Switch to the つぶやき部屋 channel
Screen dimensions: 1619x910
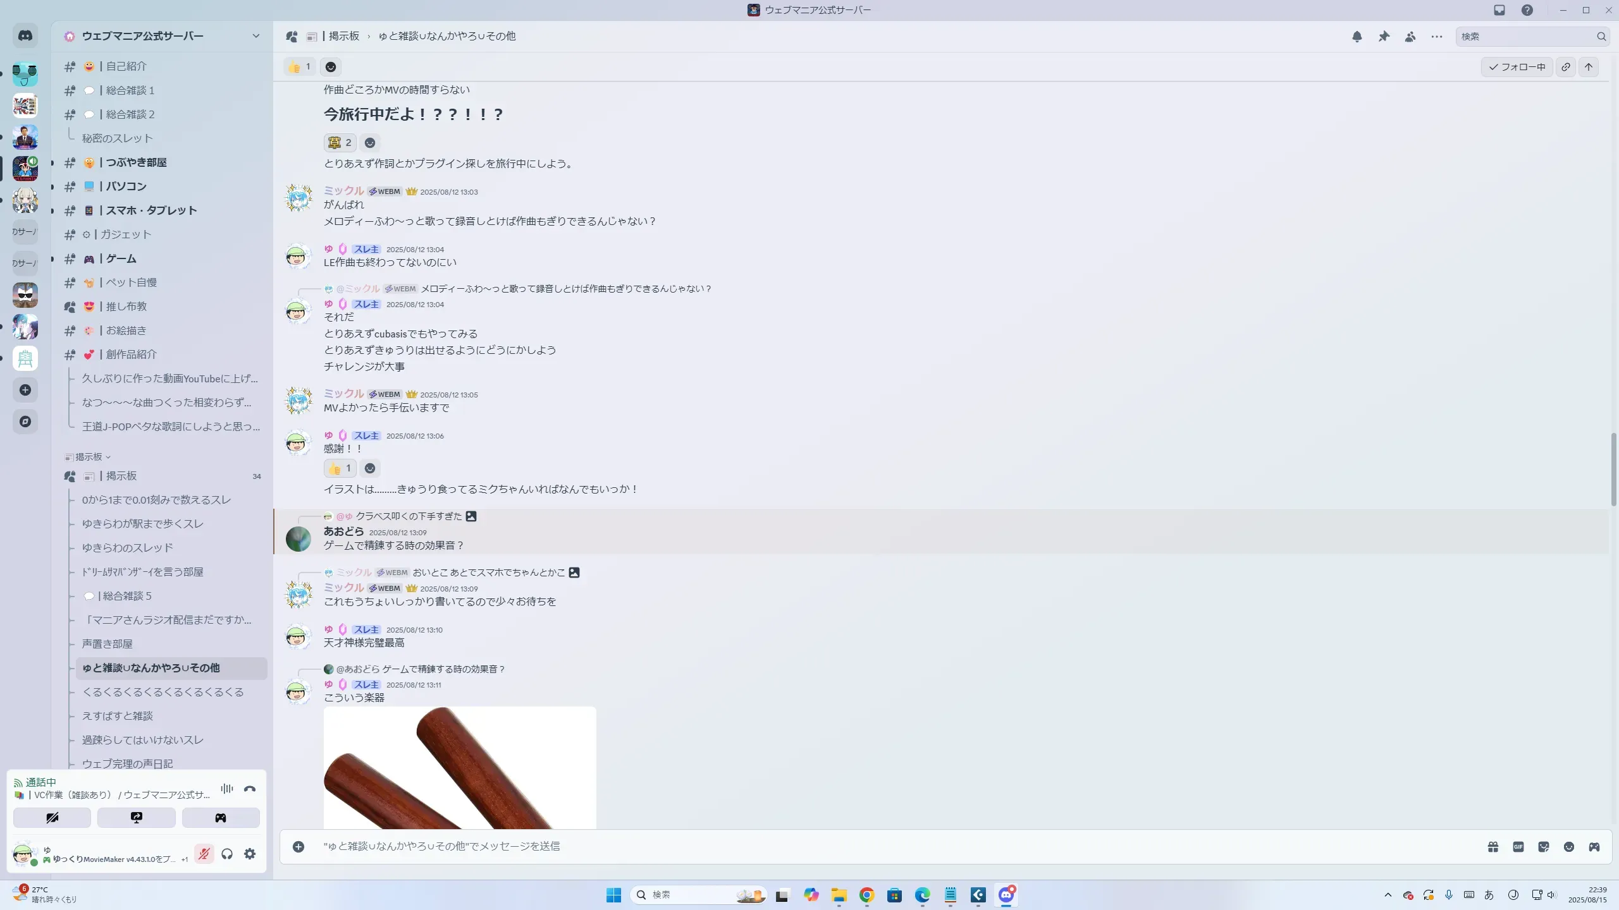click(x=136, y=162)
